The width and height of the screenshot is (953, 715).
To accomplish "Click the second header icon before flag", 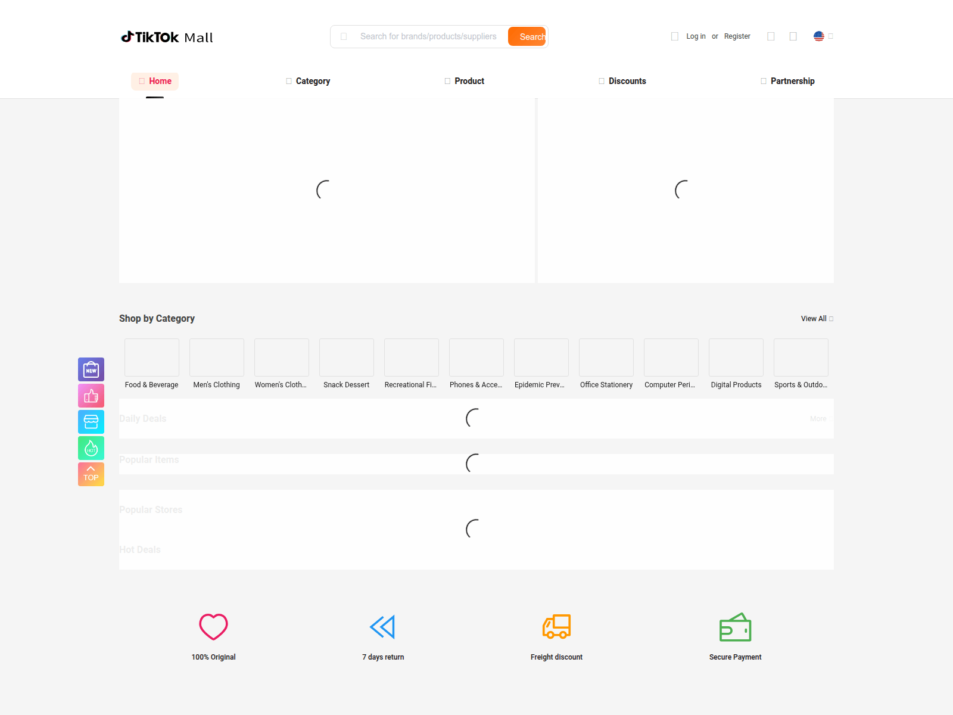I will [x=793, y=36].
